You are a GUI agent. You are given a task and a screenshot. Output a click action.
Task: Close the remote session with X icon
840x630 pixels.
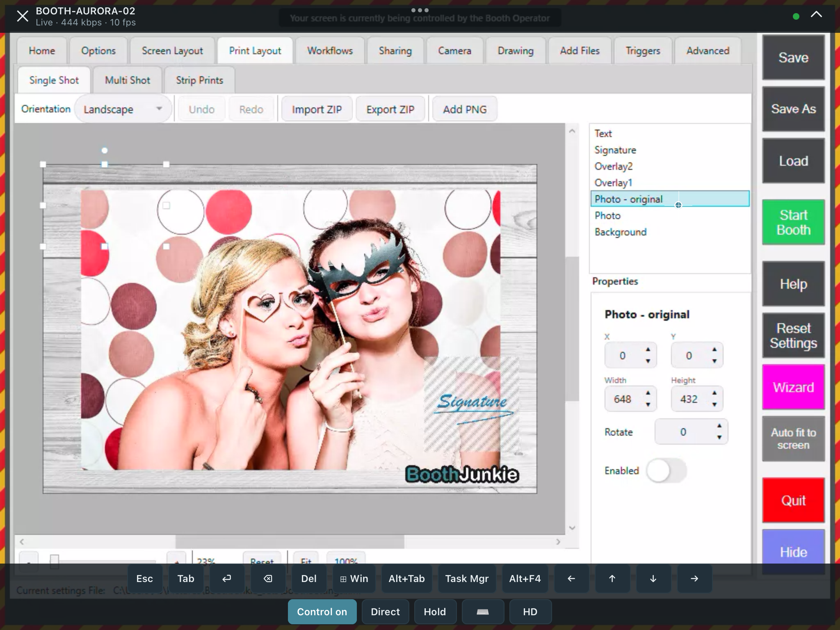(x=22, y=16)
